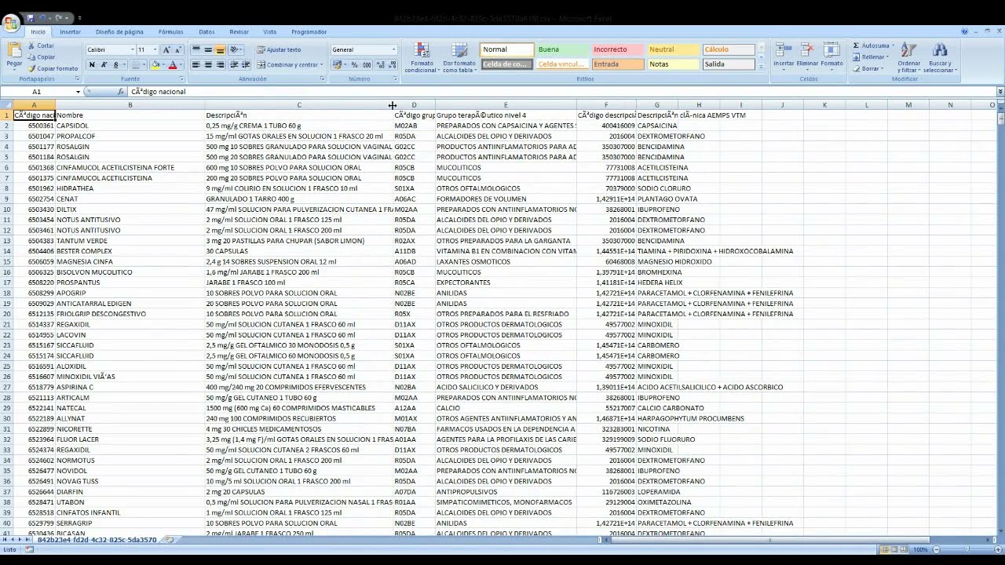Screen dimensions: 1005x565
Task: Select the Copiar formato paintbrush
Action: pyautogui.click(x=32, y=68)
